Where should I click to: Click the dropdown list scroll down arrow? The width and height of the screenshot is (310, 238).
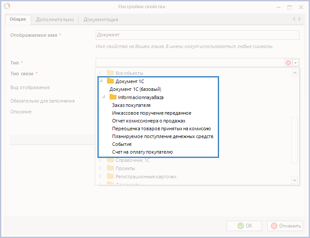click(294, 180)
